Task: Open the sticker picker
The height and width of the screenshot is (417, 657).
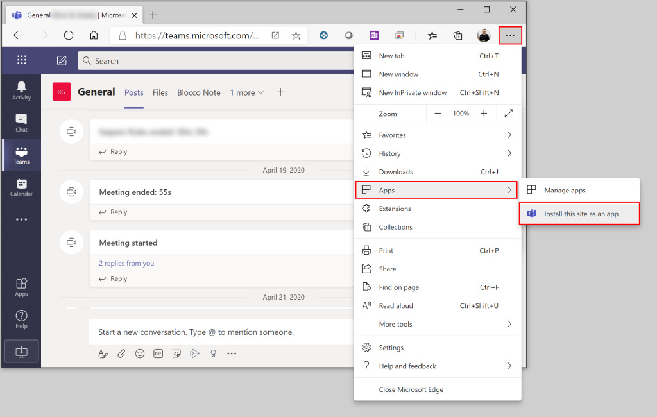Action: pyautogui.click(x=176, y=353)
